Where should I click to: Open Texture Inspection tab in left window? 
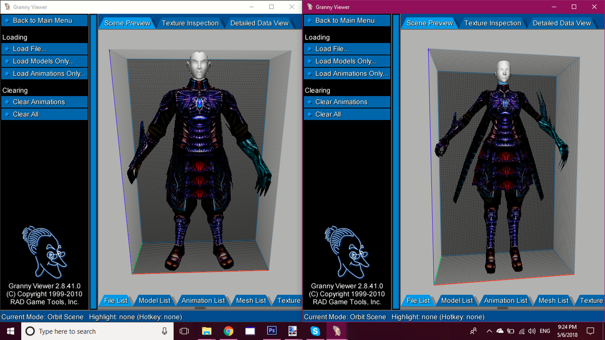point(190,23)
